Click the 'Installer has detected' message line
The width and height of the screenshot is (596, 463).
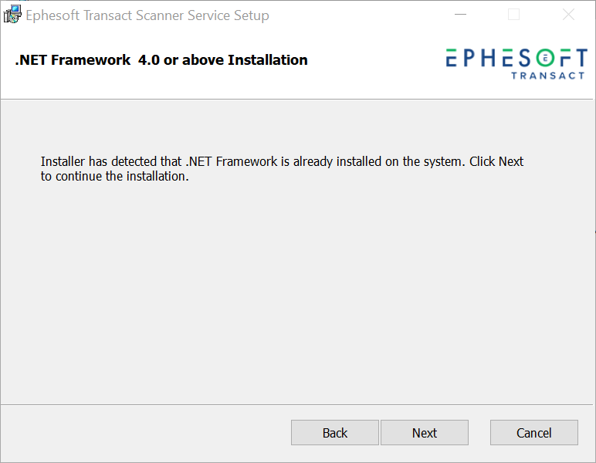[x=282, y=161]
